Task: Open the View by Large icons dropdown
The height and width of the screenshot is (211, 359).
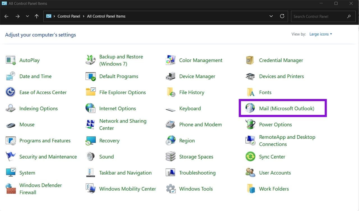Action: point(321,34)
